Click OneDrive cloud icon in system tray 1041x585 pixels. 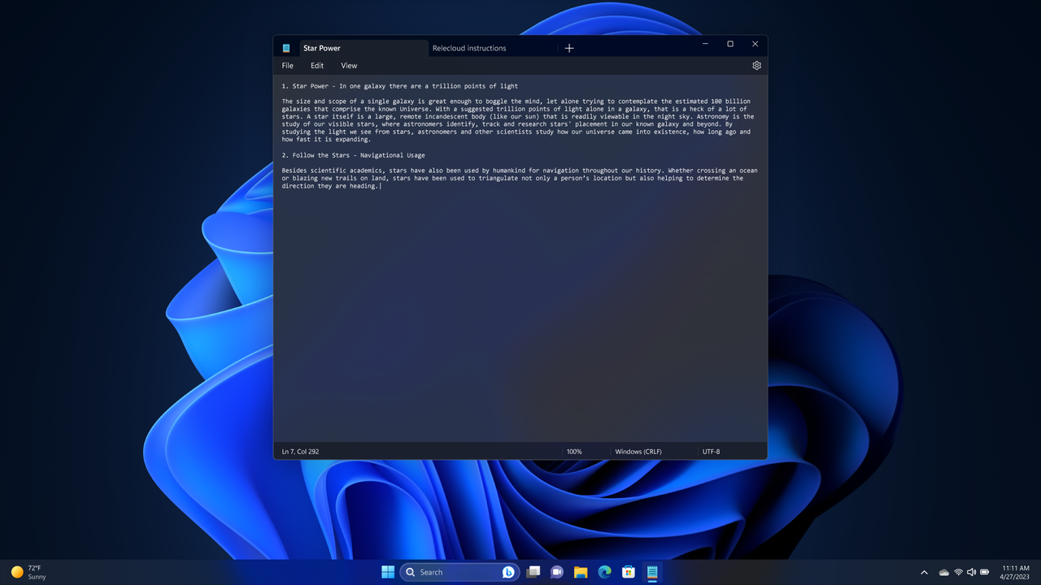[944, 573]
